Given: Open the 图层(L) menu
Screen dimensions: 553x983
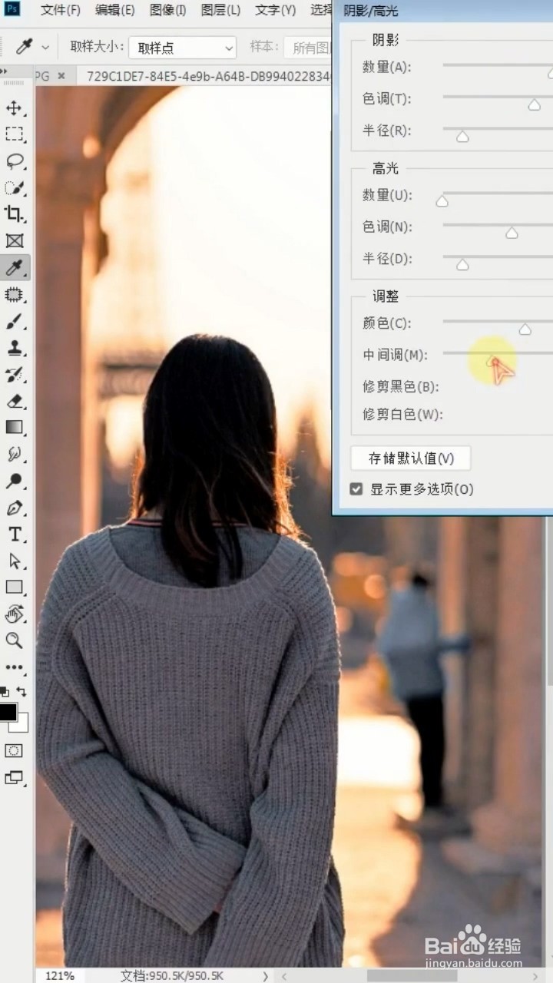Looking at the screenshot, I should point(220,11).
